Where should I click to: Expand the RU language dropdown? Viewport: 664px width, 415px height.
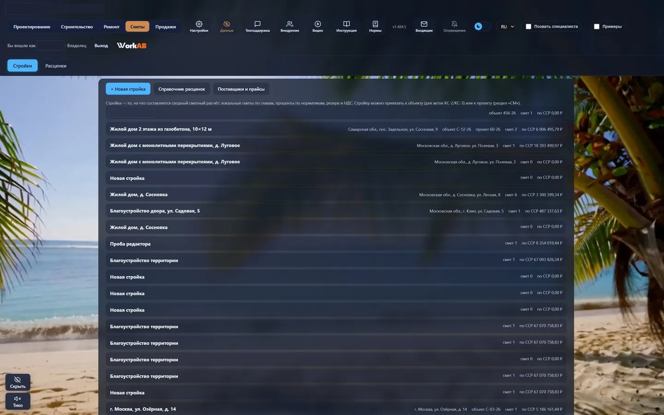tap(507, 27)
